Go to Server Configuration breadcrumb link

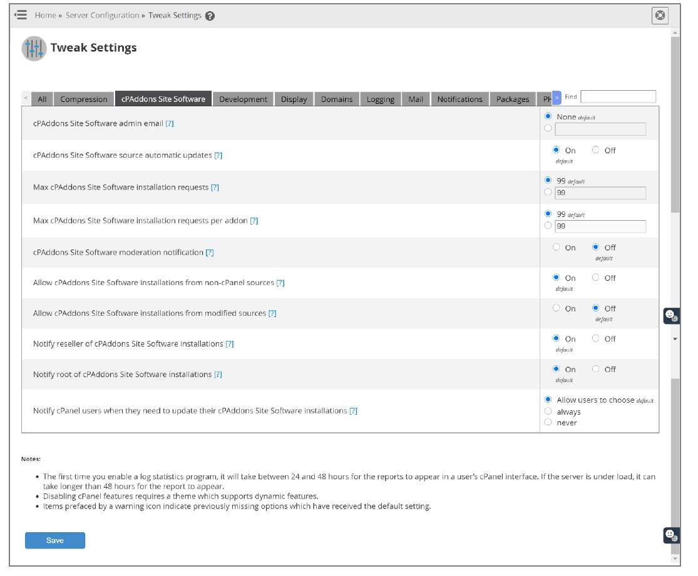(103, 16)
